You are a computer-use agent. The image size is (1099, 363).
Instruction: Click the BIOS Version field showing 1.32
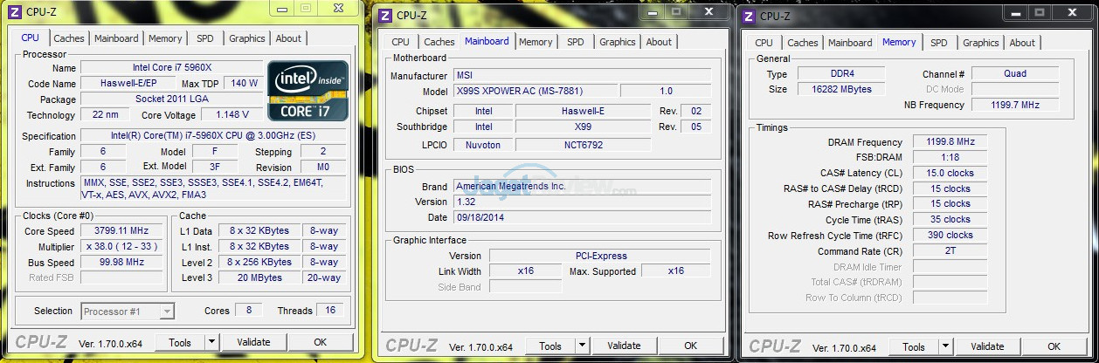pyautogui.click(x=577, y=202)
